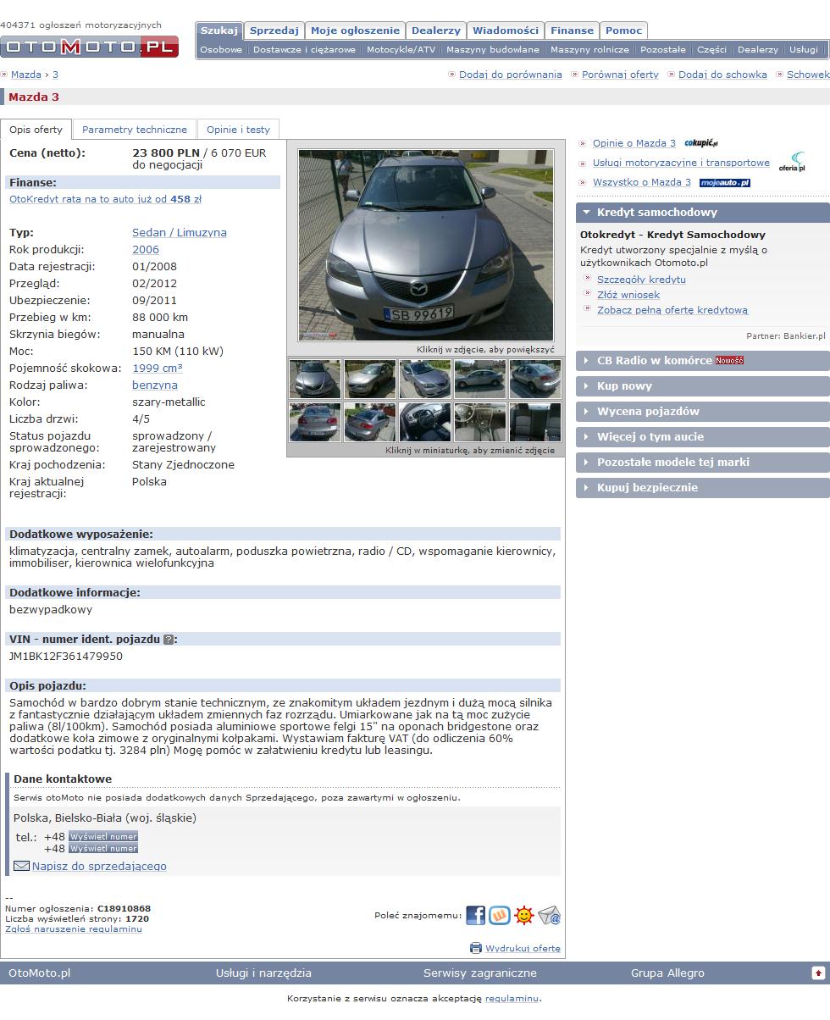Click the envelope icon beside Napisz do sprzedającego
This screenshot has width=830, height=1020.
tap(21, 866)
